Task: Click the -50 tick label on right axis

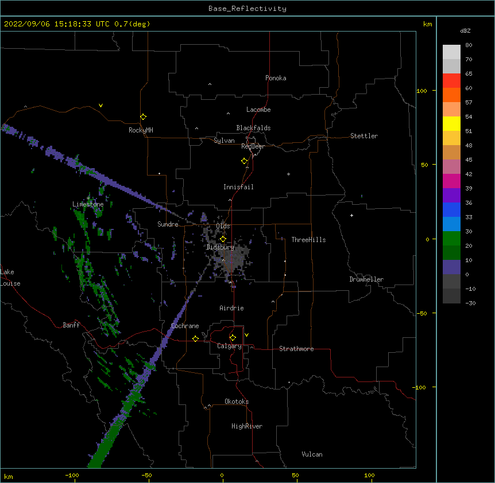Action: pyautogui.click(x=421, y=313)
